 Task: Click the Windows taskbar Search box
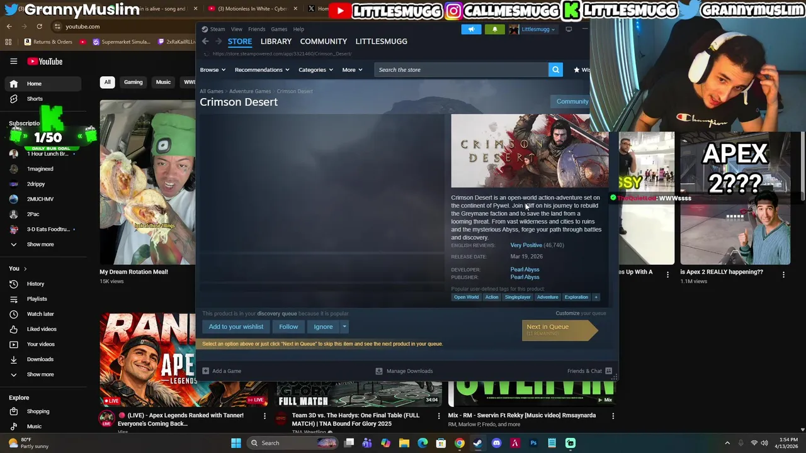(x=293, y=443)
